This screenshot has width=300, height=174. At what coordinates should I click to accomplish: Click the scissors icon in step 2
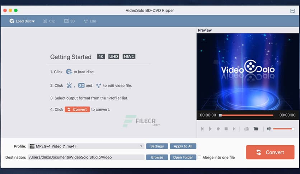(69, 85)
